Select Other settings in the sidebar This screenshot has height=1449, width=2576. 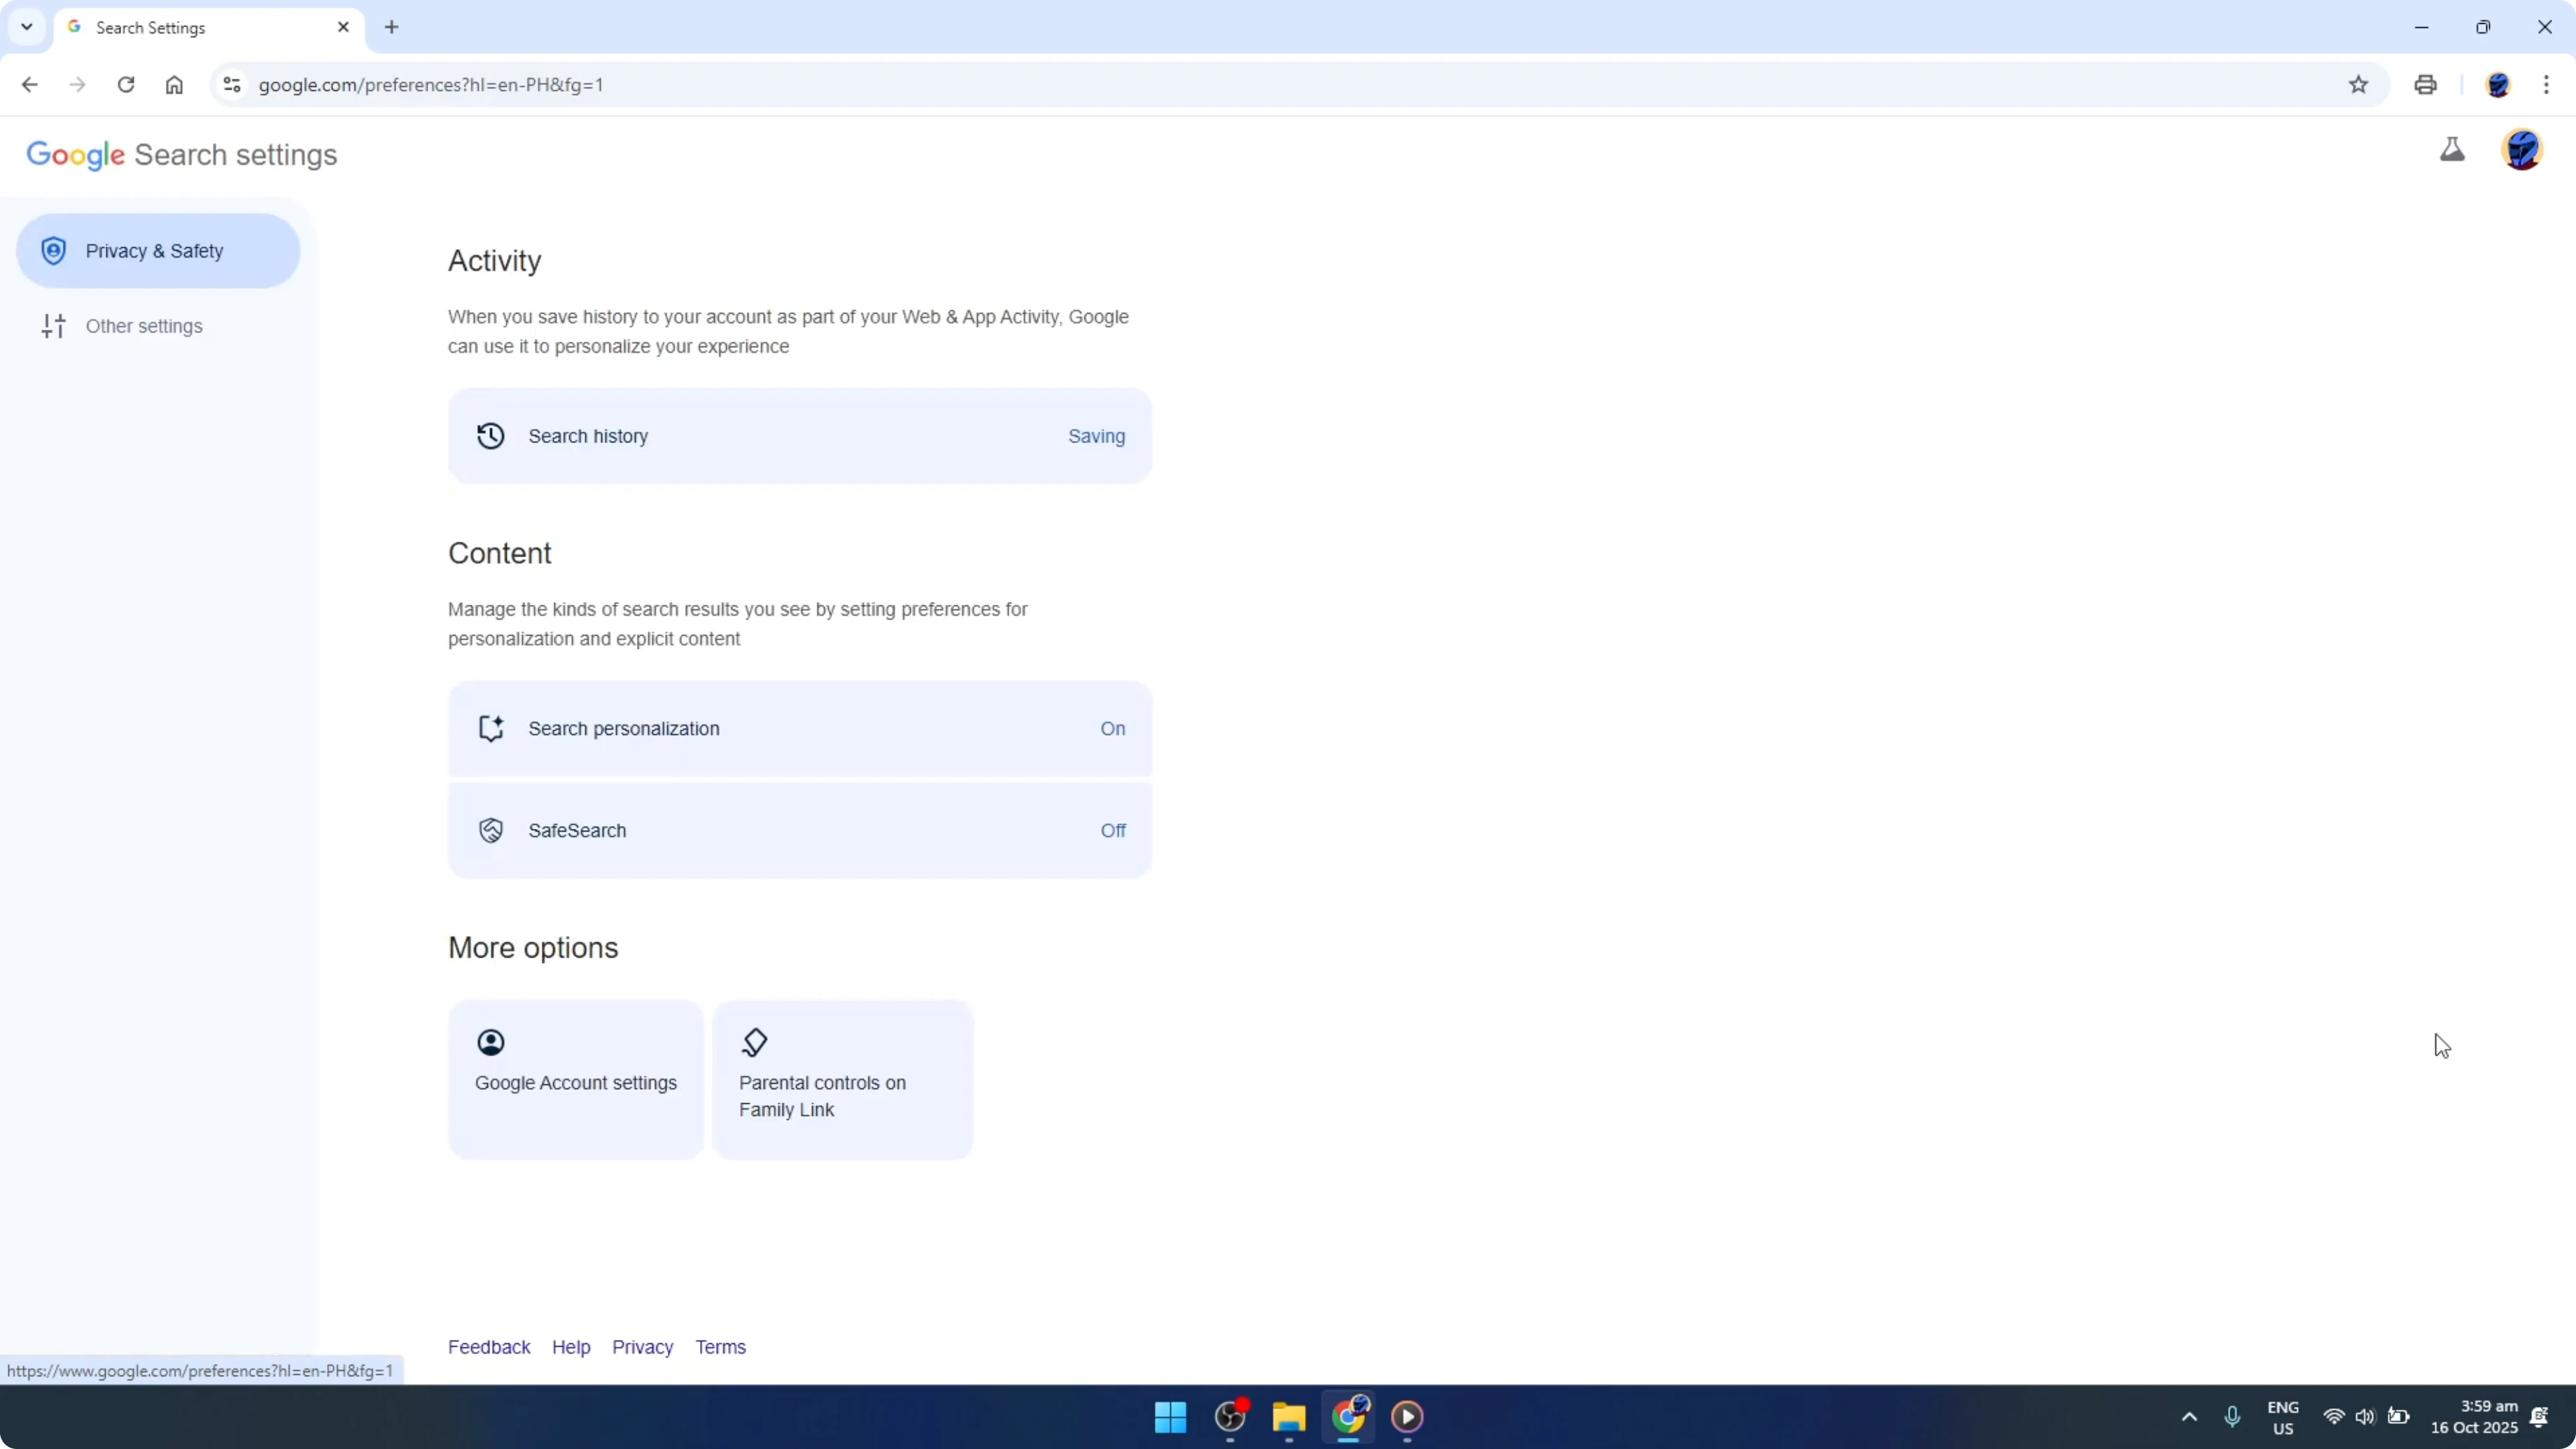click(x=143, y=325)
